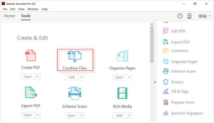The height and width of the screenshot is (123, 214).
Task: Click the Protect shield icon
Action: [x=166, y=82]
